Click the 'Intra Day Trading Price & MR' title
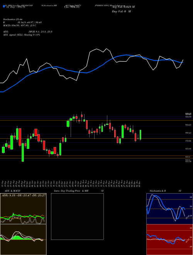This screenshot has width=193, height=255. coord(71,191)
